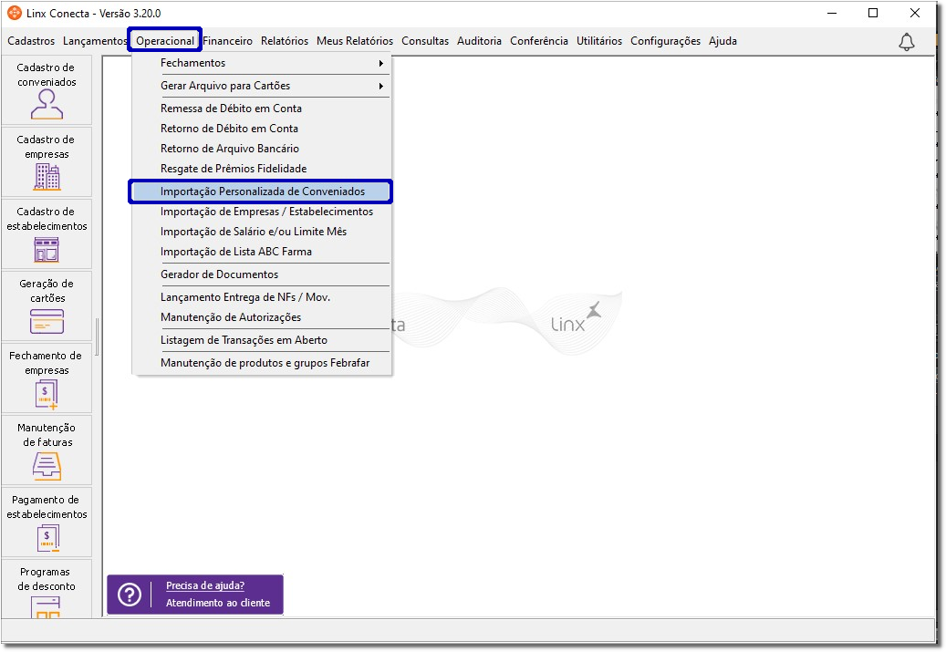The width and height of the screenshot is (946, 652).
Task: Open the Auditoria menu
Action: pos(479,41)
